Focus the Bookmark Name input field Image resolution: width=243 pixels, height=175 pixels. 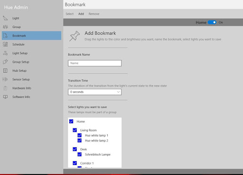coord(94,63)
